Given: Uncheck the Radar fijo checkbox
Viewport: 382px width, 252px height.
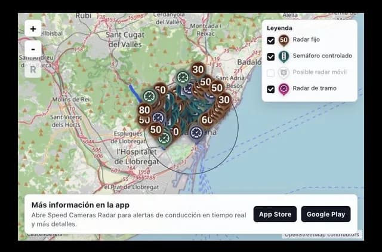Looking at the screenshot, I should [270, 41].
